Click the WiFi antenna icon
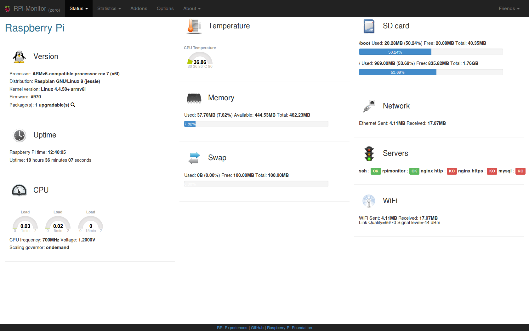 369,201
